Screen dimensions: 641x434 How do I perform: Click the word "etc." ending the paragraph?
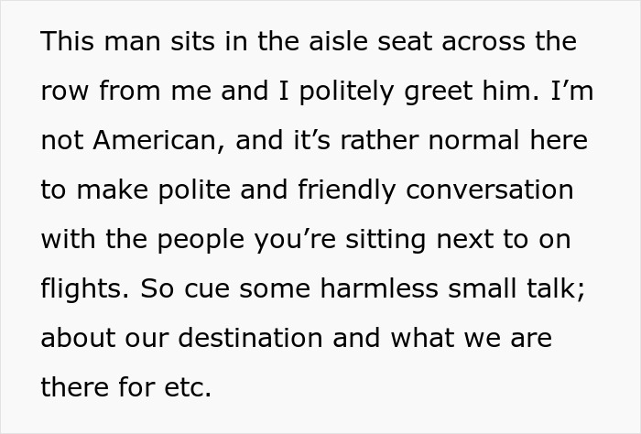(x=188, y=388)
